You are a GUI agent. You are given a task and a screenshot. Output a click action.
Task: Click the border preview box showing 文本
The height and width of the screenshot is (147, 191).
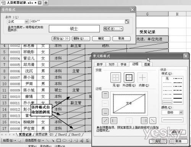(129, 104)
